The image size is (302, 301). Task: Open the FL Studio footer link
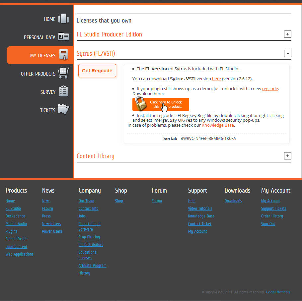[x=13, y=209]
